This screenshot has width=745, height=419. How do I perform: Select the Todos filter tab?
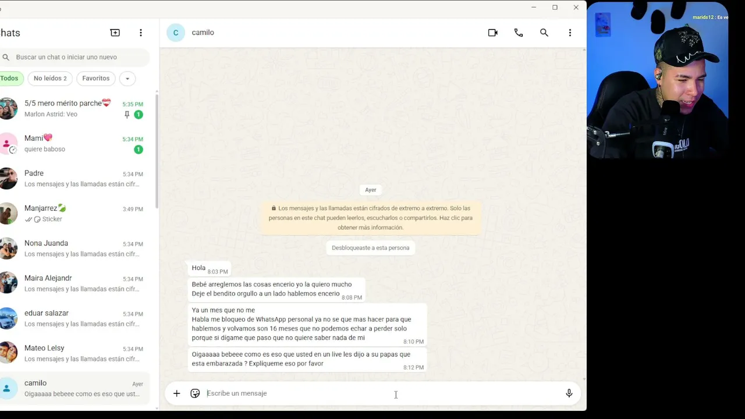(9, 78)
